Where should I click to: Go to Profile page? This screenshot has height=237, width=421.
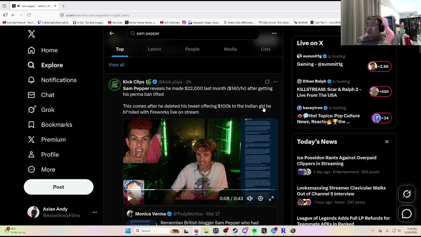(43, 154)
